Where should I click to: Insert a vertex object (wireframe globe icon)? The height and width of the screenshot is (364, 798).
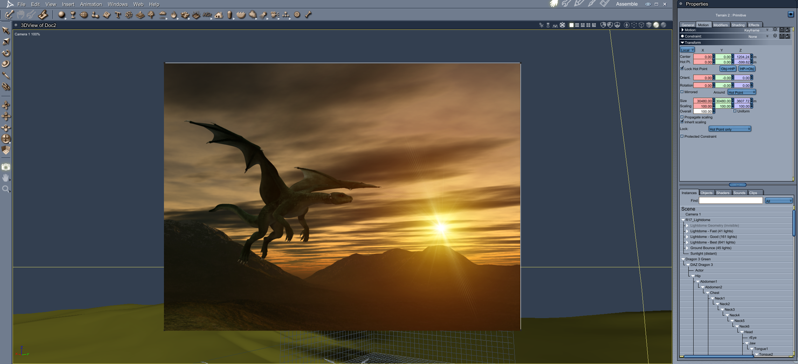[x=84, y=15]
